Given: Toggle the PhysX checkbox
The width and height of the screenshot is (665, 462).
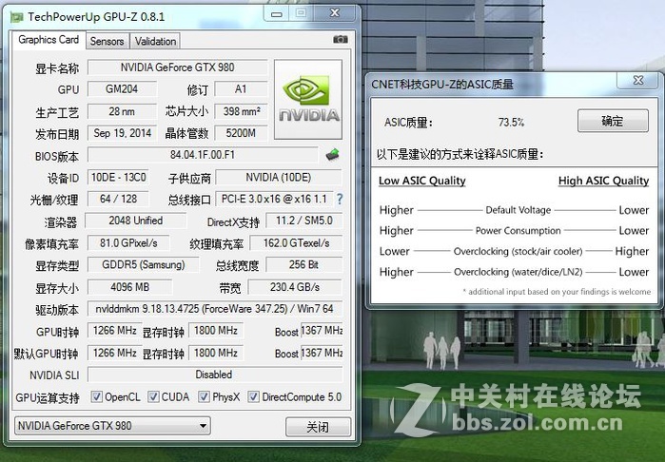Looking at the screenshot, I should point(204,396).
